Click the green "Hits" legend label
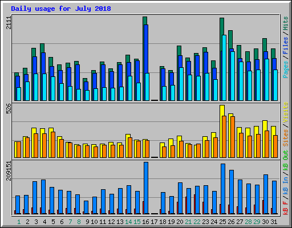Viewport: 292px width, 228px height. tap(286, 23)
